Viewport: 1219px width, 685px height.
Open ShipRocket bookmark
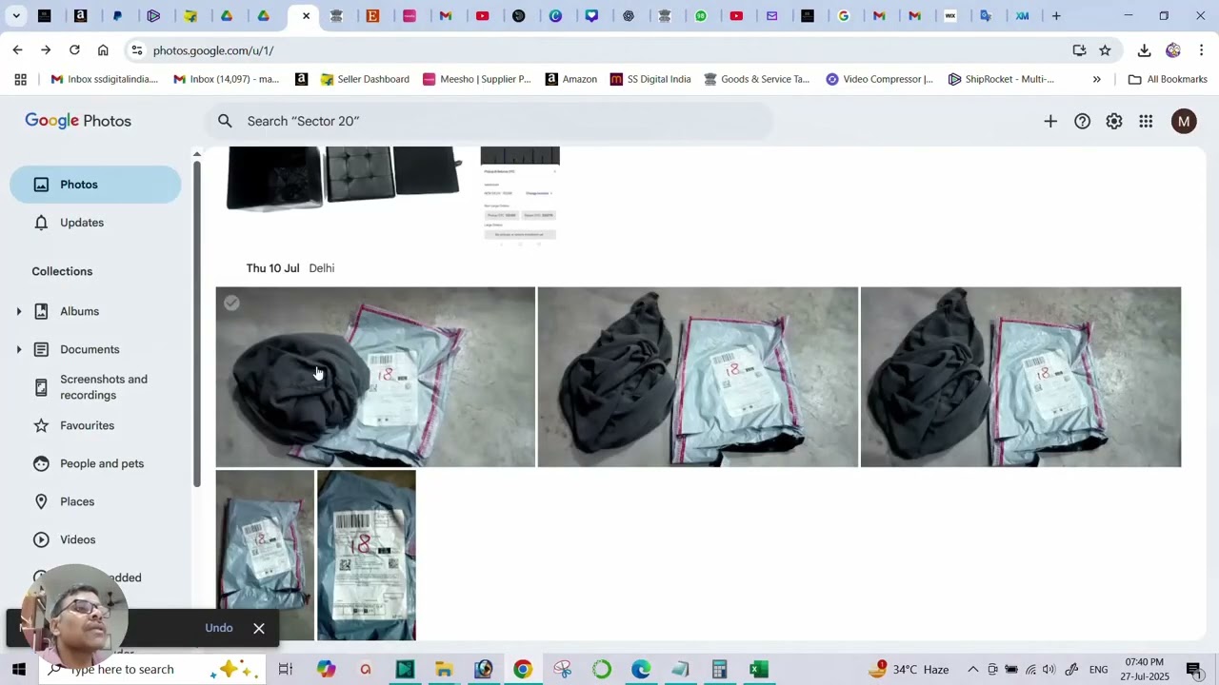pyautogui.click(x=1001, y=79)
